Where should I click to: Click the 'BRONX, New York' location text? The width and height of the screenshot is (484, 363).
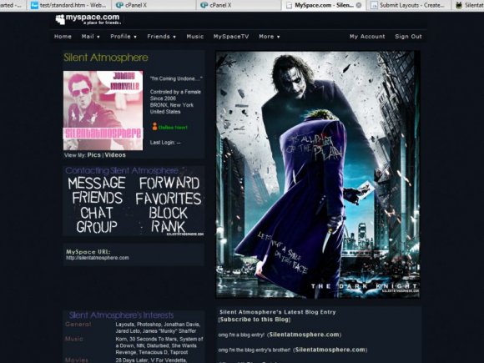(172, 105)
